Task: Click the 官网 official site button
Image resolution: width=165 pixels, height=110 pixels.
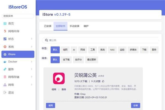Action: click(x=51, y=105)
